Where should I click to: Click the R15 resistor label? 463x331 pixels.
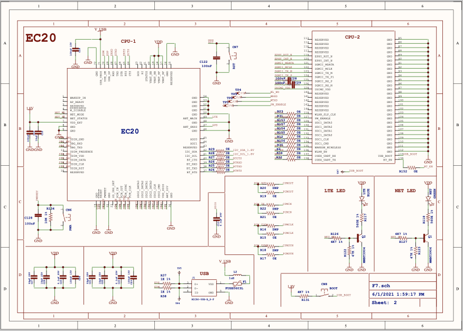coord(263,238)
